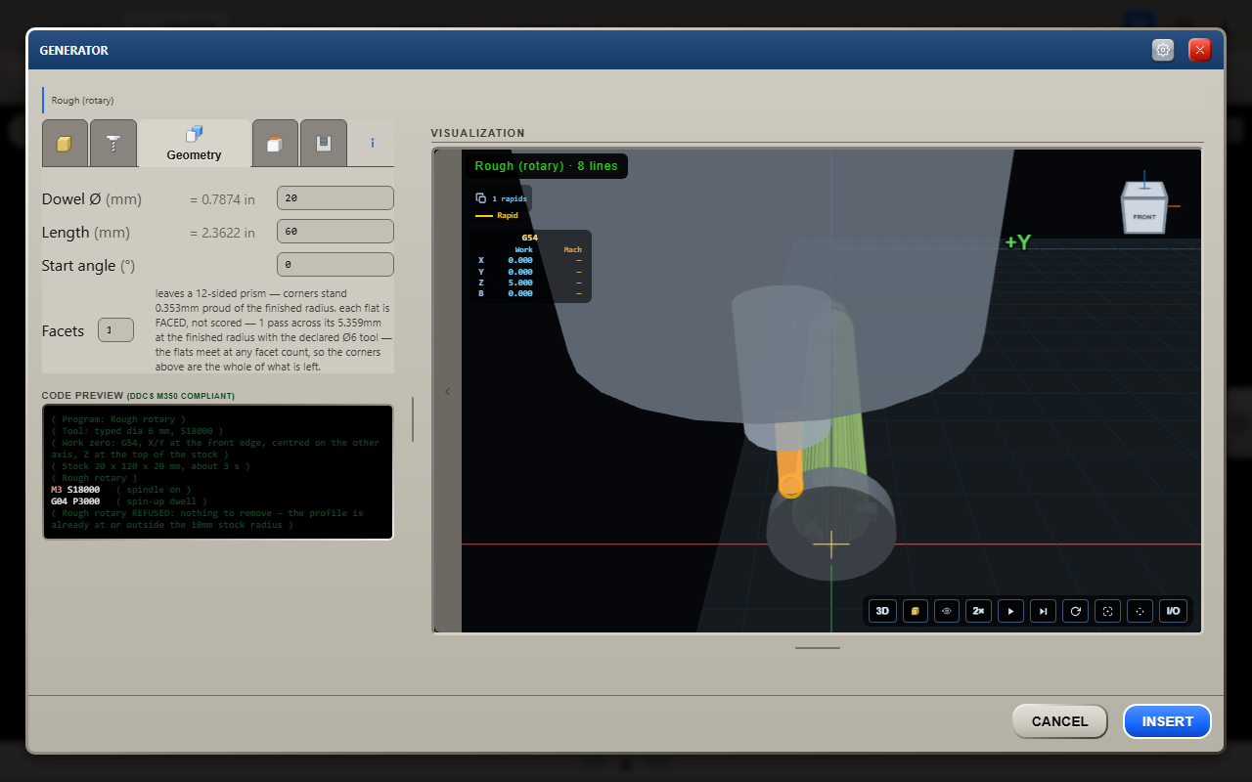Step forward in the simulation
This screenshot has width=1252, height=782.
click(x=1044, y=611)
